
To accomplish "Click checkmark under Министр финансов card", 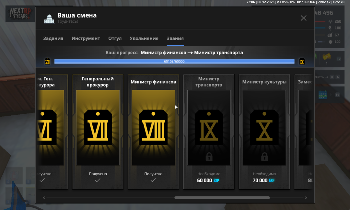I will tap(153, 180).
